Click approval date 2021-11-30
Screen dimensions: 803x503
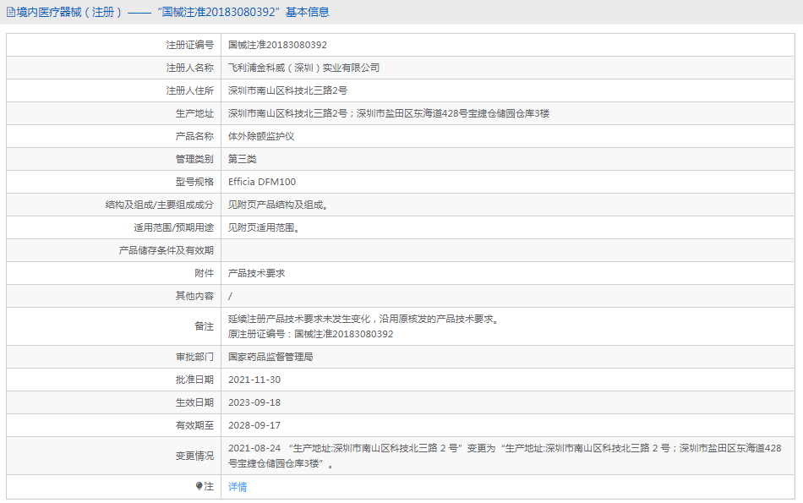(254, 380)
